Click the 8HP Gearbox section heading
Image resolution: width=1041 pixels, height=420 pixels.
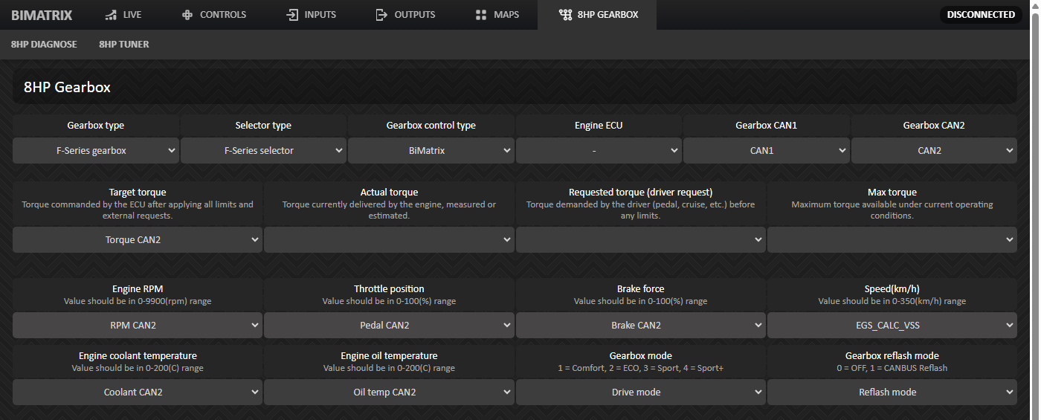point(67,88)
